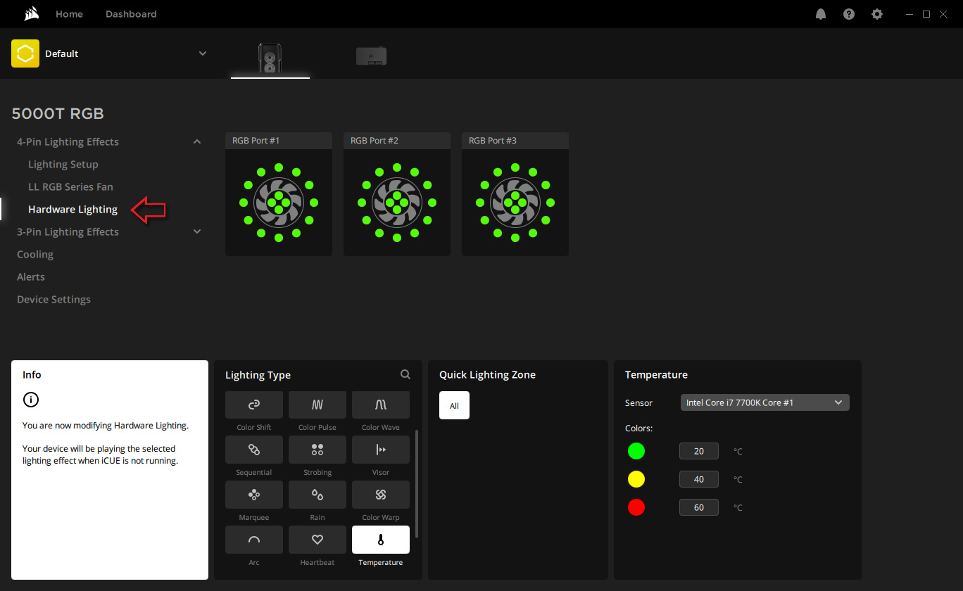Choose the Temperature lighting effect
Screen dimensions: 963x591
tap(381, 540)
